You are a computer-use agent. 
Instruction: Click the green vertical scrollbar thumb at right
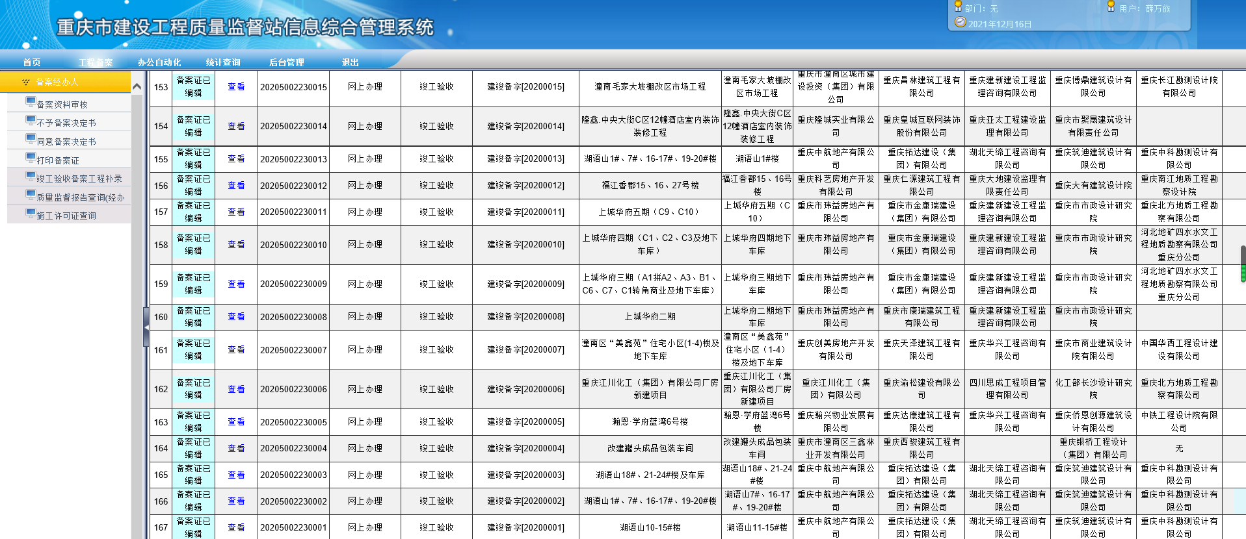tap(1243, 264)
